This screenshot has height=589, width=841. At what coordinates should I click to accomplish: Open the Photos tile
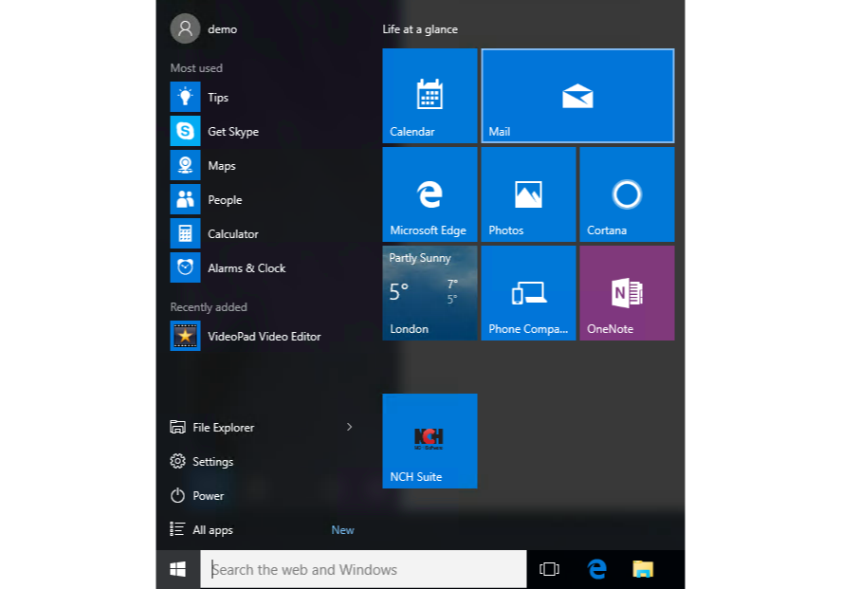[x=528, y=194]
